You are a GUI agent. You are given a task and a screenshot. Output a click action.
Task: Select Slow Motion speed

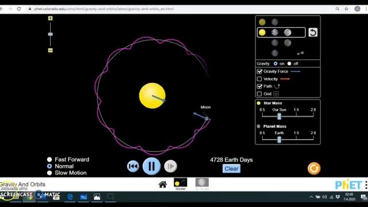point(49,173)
